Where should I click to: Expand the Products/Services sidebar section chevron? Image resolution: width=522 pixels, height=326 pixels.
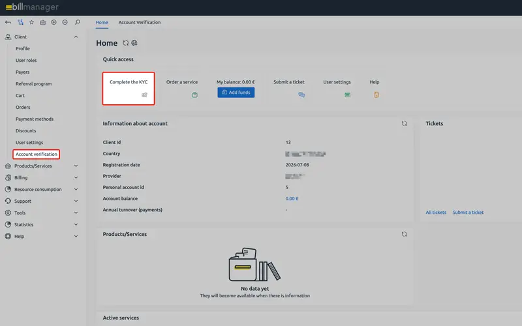76,166
